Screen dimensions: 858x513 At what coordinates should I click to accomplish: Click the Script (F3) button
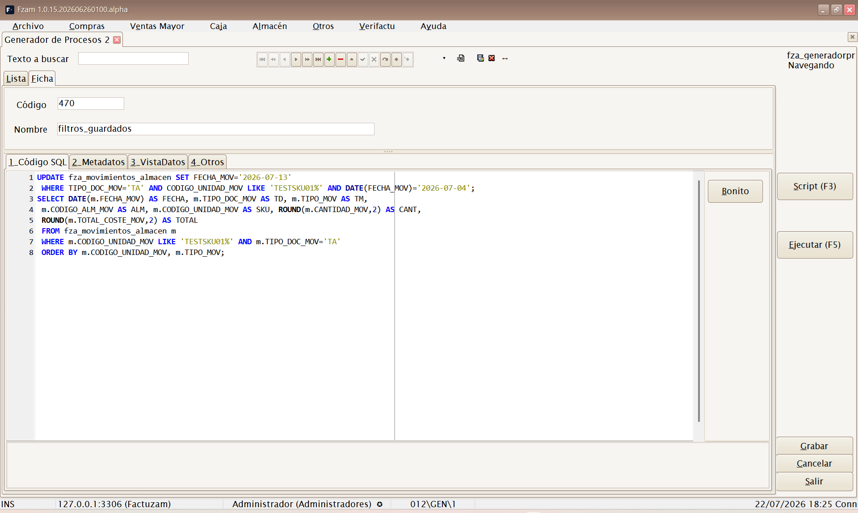pyautogui.click(x=815, y=186)
